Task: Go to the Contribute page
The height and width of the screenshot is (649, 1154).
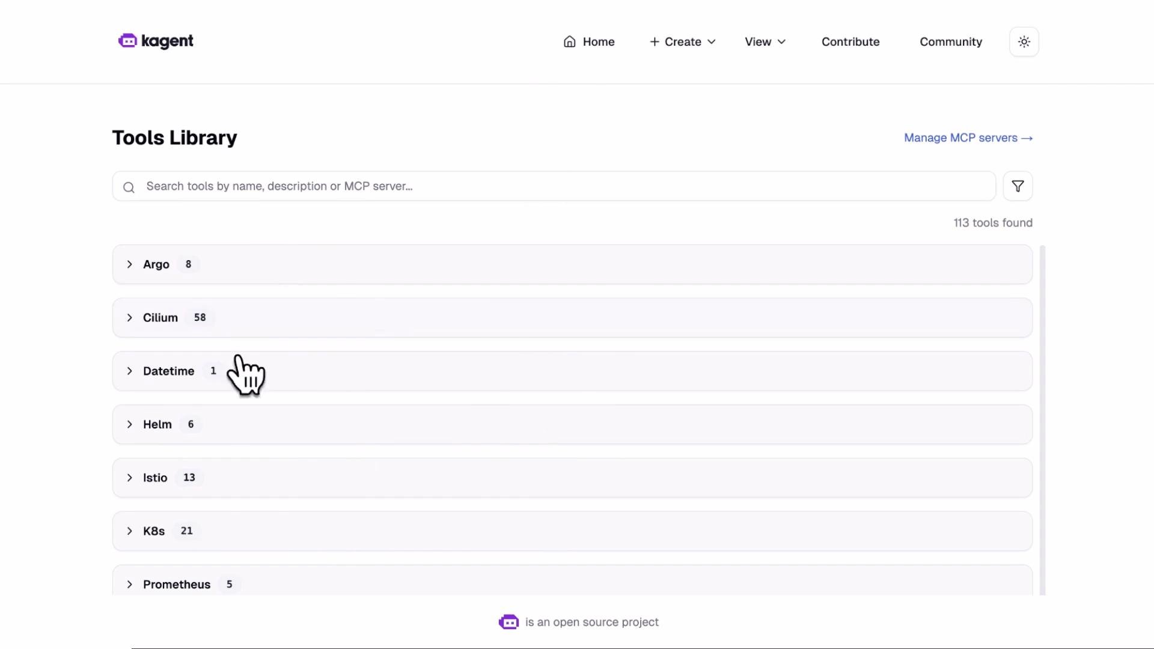Action: [850, 41]
